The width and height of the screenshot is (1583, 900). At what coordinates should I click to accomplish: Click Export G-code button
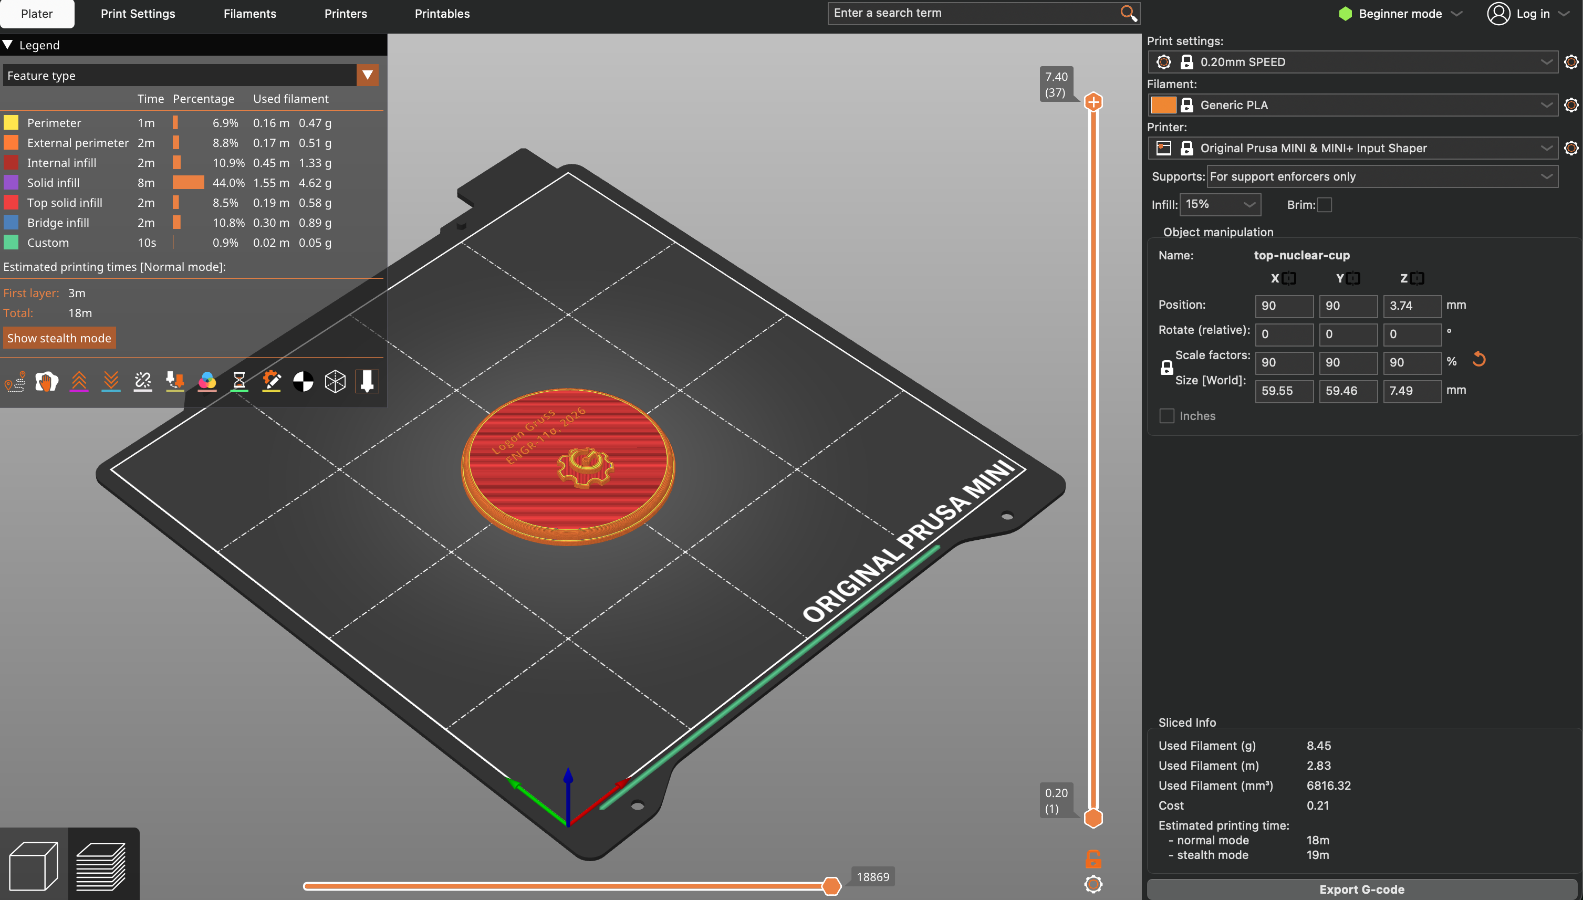[1362, 889]
